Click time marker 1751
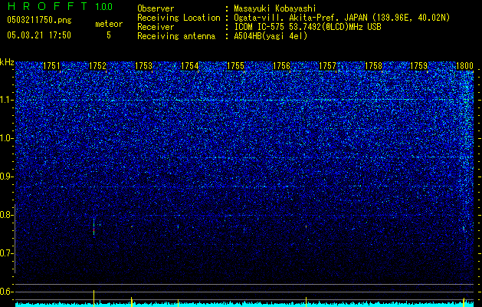 pos(51,66)
